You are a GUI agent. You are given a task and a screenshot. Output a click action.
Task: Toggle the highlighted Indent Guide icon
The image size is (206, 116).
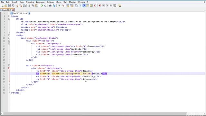84,5
